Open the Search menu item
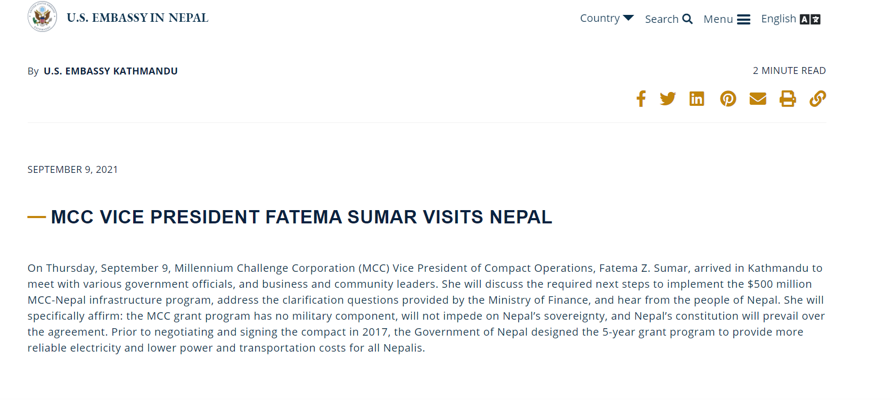 click(x=669, y=19)
